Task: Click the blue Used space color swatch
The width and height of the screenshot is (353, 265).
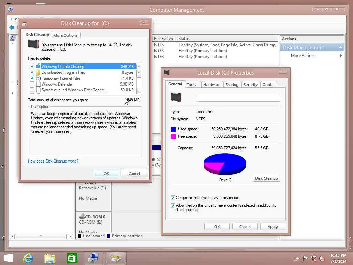Action: click(173, 129)
